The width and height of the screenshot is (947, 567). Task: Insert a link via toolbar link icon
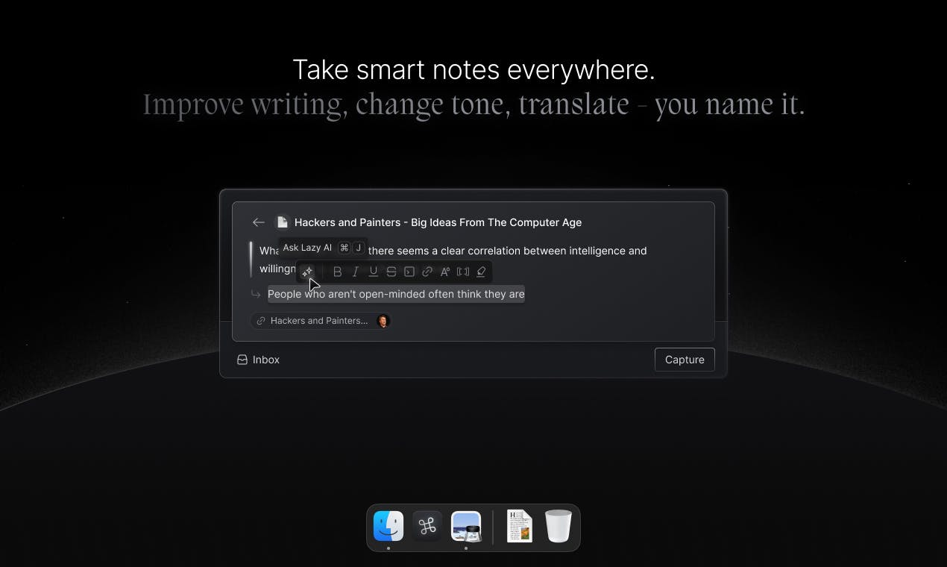[x=427, y=272]
